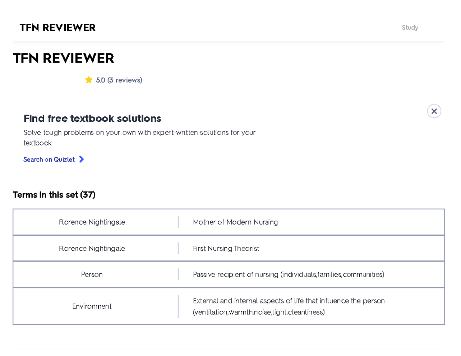The width and height of the screenshot is (461, 356).
Task: Click the 5.0 rating text
Action: 100,80
